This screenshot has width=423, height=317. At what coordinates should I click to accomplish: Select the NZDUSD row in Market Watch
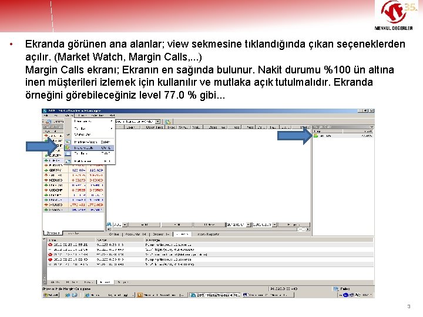click(x=73, y=180)
